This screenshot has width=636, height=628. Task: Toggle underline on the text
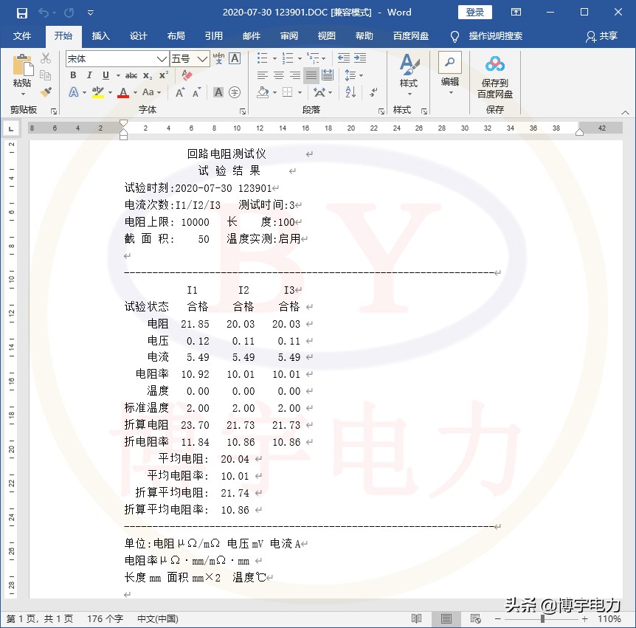click(104, 75)
